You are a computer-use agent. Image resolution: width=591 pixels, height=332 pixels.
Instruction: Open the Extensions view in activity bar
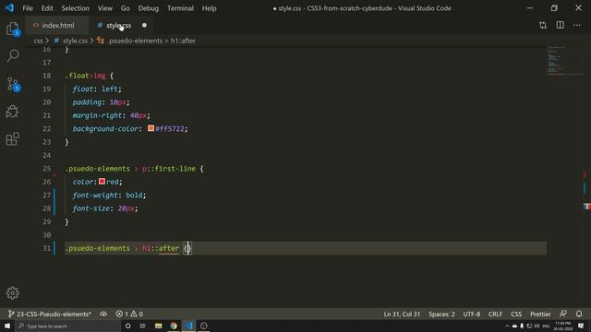12,139
